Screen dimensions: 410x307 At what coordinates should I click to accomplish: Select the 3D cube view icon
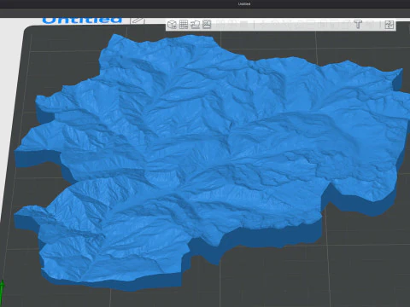click(x=172, y=25)
